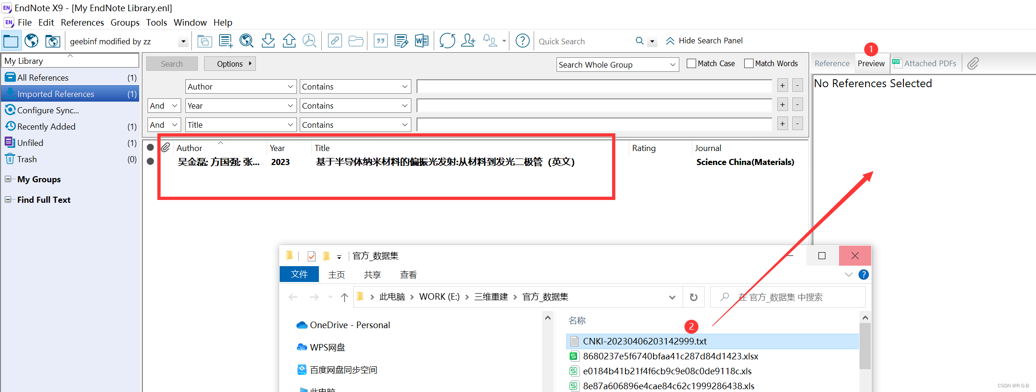Screen dimensions: 1036x392
Task: Click the help icon in file explorer
Action: click(864, 275)
